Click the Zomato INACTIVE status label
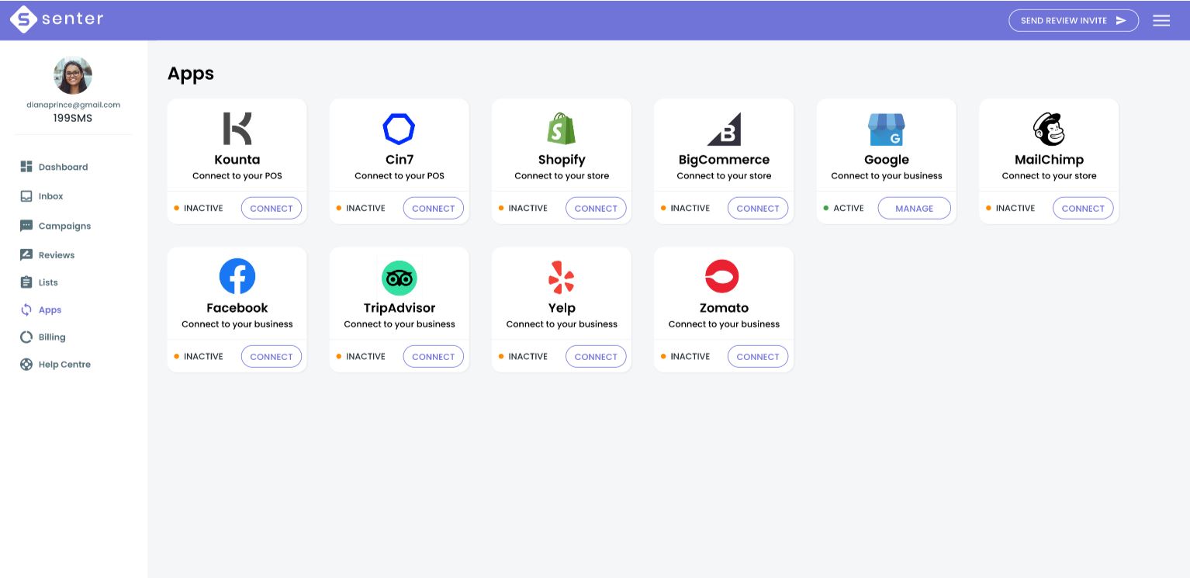 coord(690,356)
